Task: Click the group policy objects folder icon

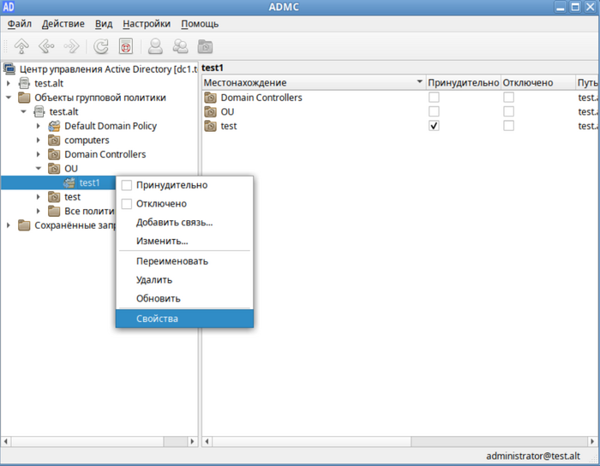Action: coord(24,98)
